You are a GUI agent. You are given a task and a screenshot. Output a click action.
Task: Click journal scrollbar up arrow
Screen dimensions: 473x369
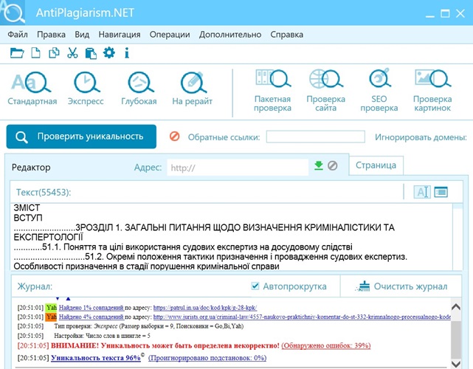[456, 307]
